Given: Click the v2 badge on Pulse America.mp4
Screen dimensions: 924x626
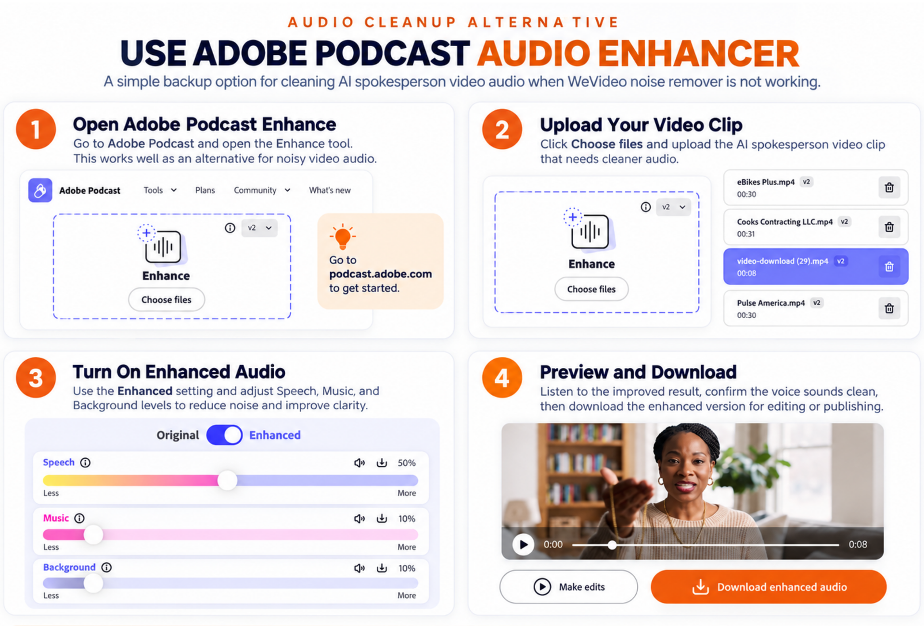Looking at the screenshot, I should [817, 303].
